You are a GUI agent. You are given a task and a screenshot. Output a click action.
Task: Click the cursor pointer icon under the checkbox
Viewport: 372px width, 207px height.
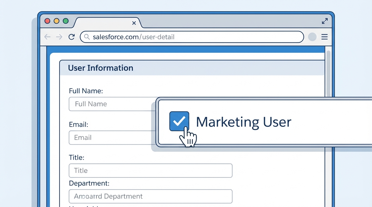(188, 137)
